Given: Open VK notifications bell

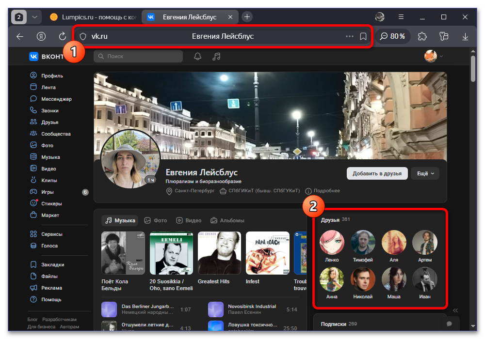Looking at the screenshot, I should coord(198,56).
